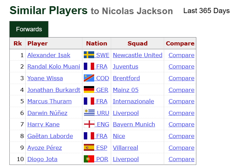Click the DR Congo flag icon
Screen dimensions: 232x168
click(89, 78)
